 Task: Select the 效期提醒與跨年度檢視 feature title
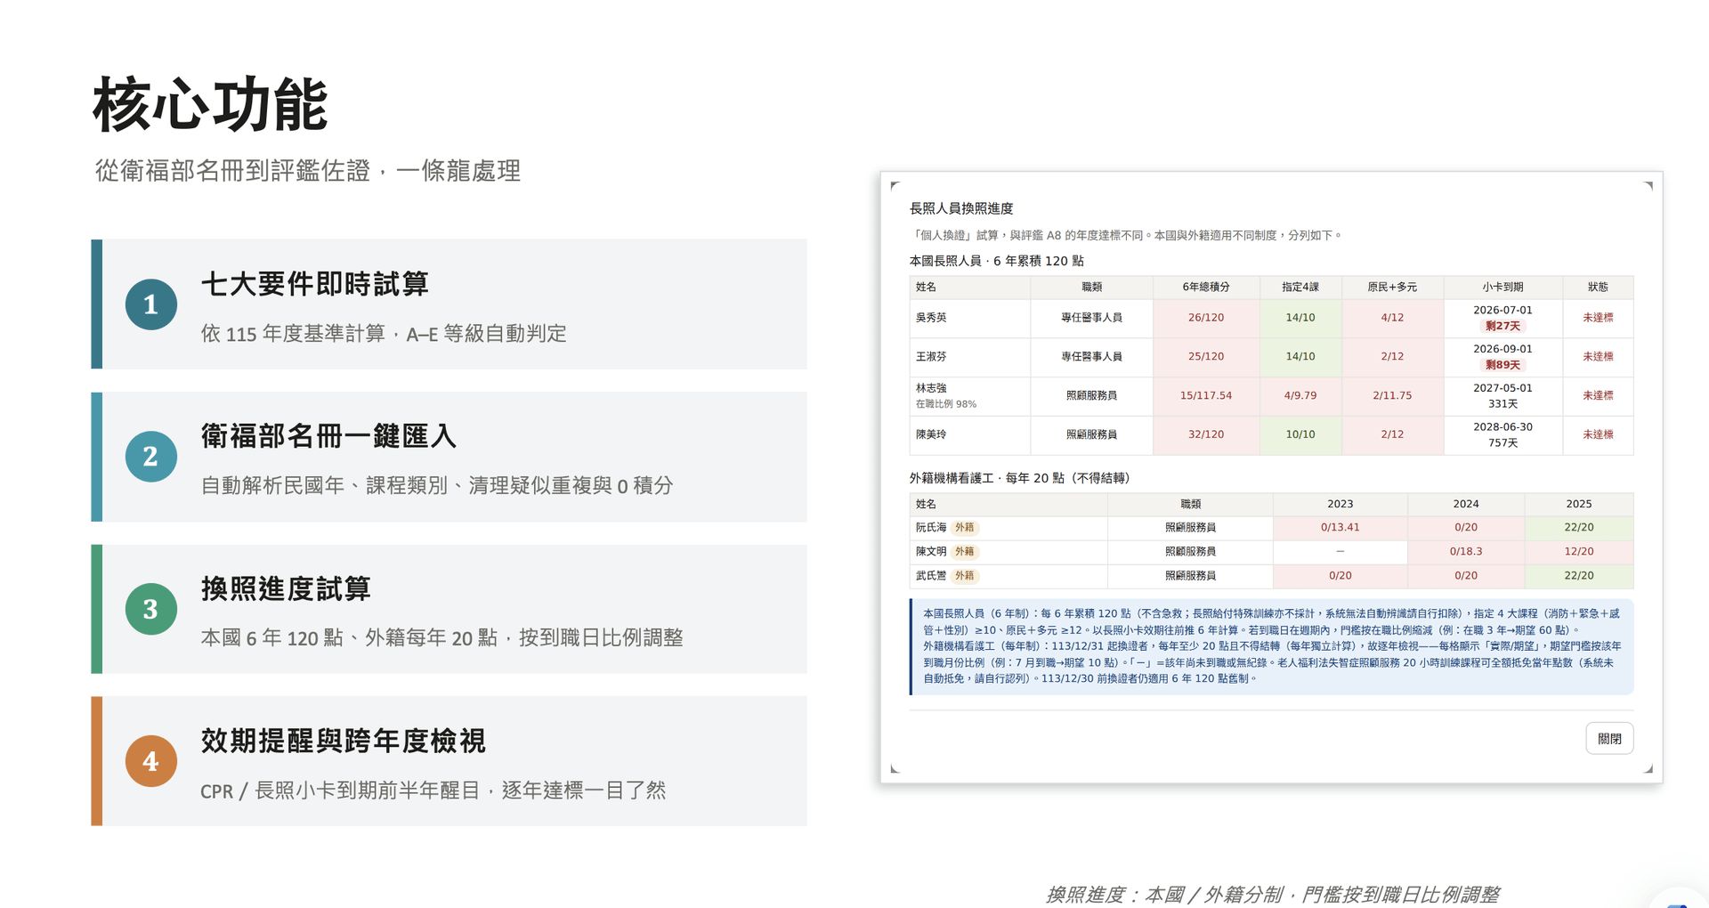coord(343,741)
